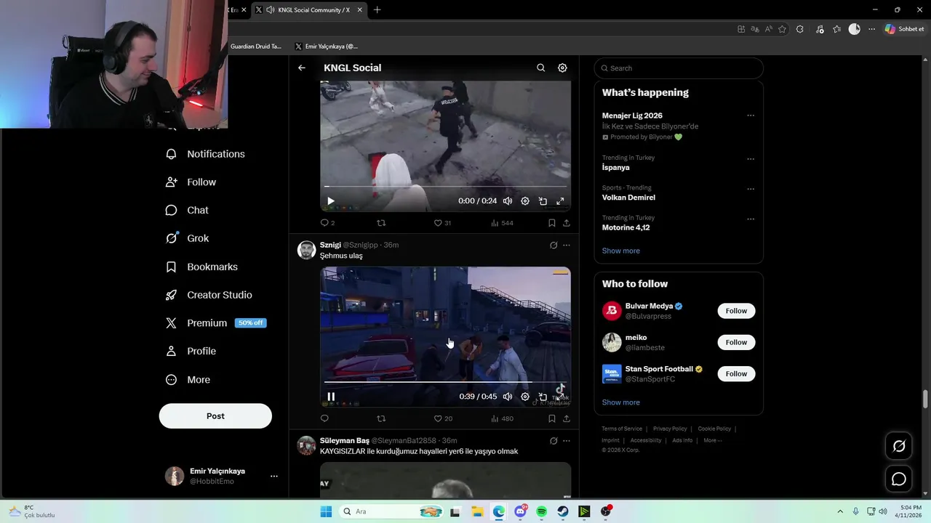Click the Post button
931x523 pixels.
tap(215, 416)
